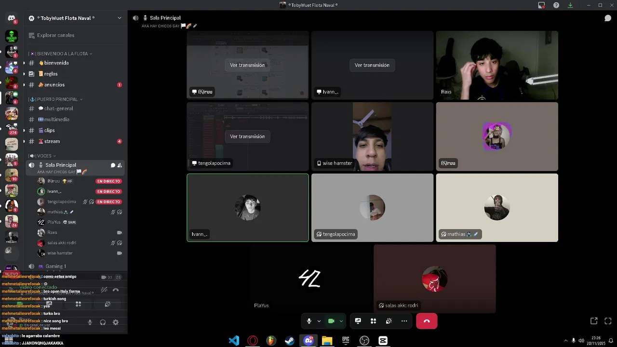This screenshot has height=347, width=617.
Task: Open user settings gear icon
Action: click(116, 322)
